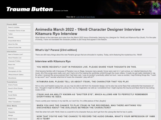Open the Anime media page
This screenshot has height=120, width=161.
pos(19,109)
